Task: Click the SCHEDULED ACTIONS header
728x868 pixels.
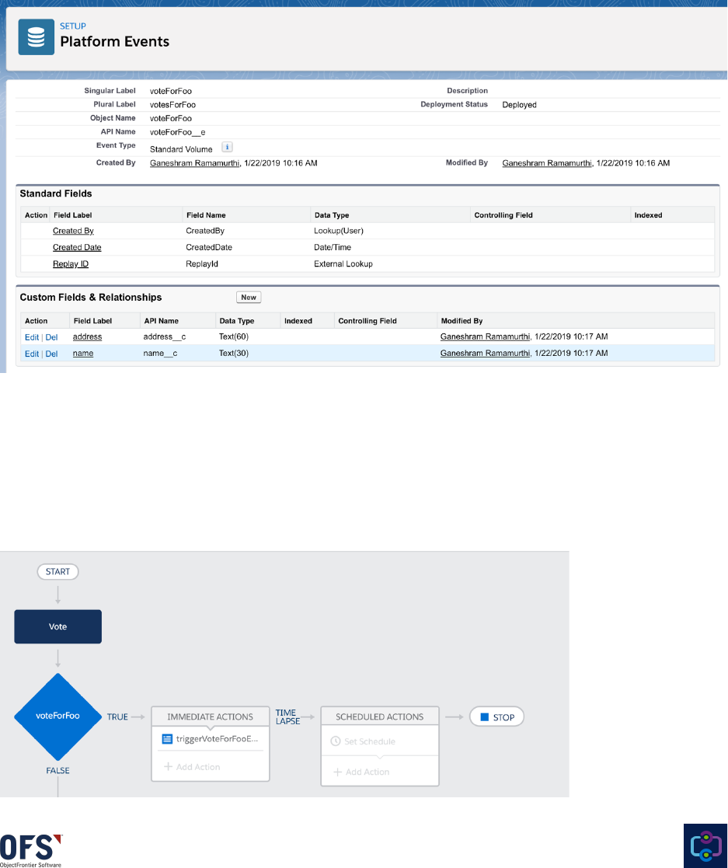Action: [x=380, y=716]
